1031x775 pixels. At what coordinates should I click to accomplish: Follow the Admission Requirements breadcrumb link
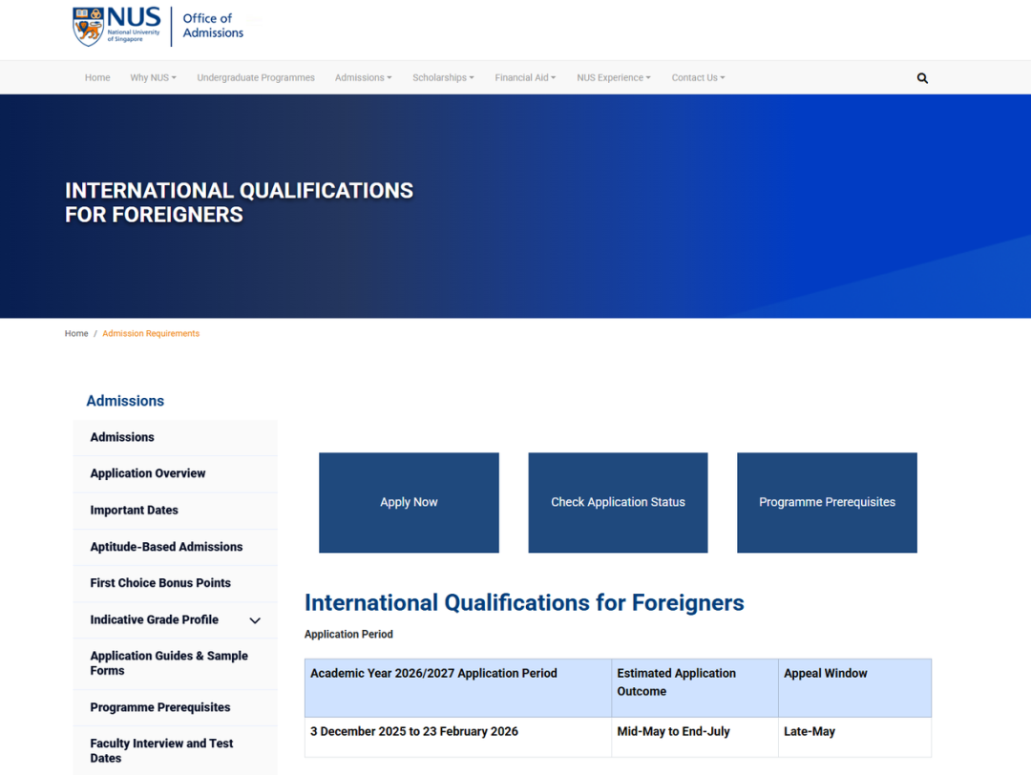pyautogui.click(x=151, y=334)
